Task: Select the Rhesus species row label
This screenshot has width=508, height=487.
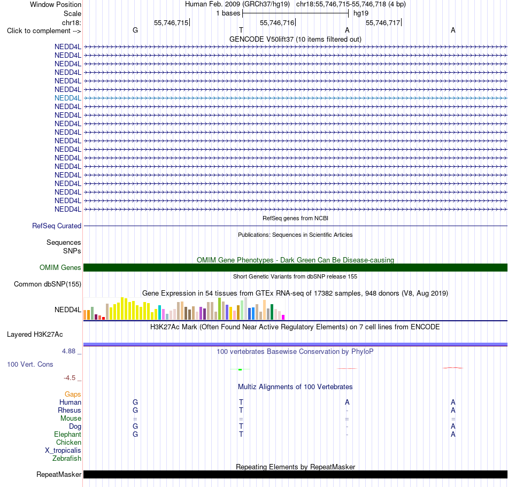Action: [70, 410]
